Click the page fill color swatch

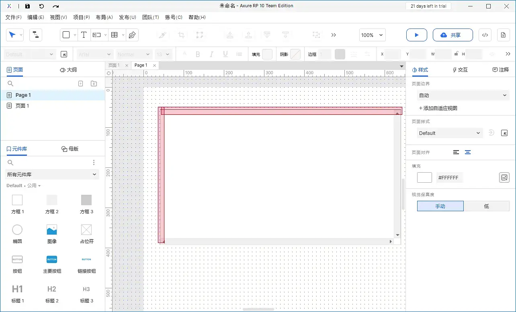[424, 177]
